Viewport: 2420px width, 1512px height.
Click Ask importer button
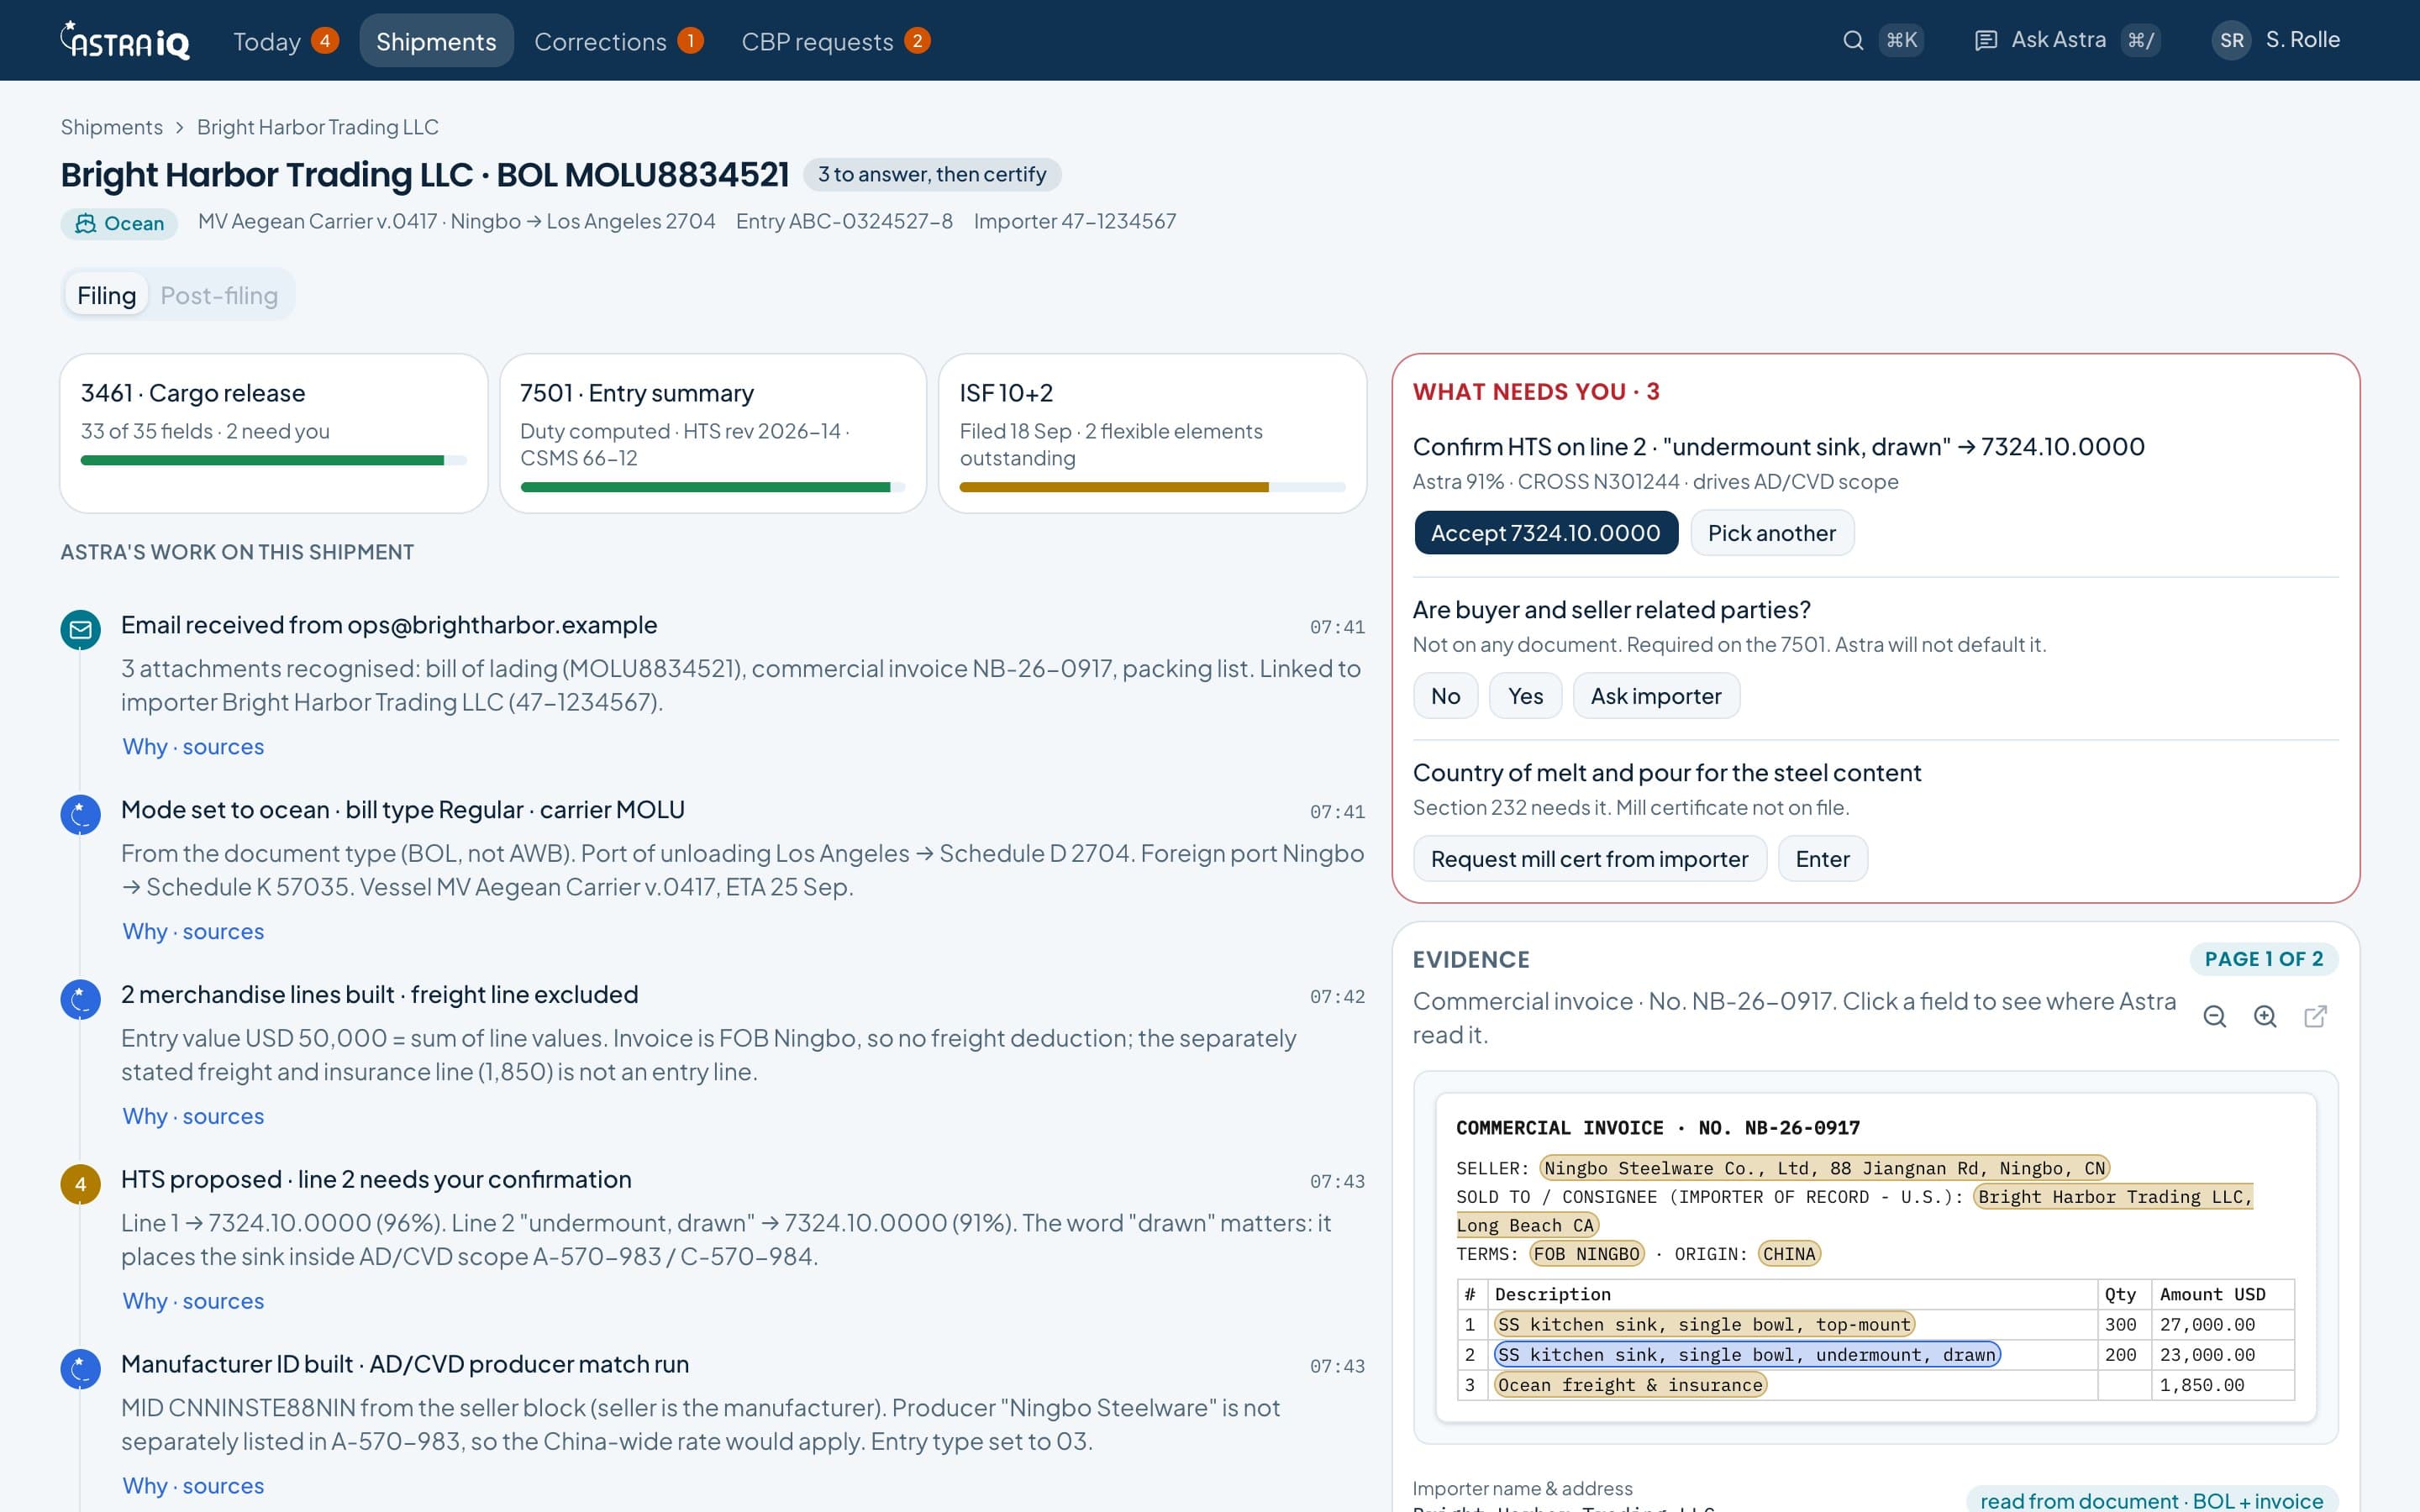click(1656, 696)
